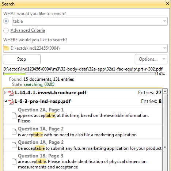Select the simple search text radio button
171x171 pixels.
pyautogui.click(x=6, y=21)
